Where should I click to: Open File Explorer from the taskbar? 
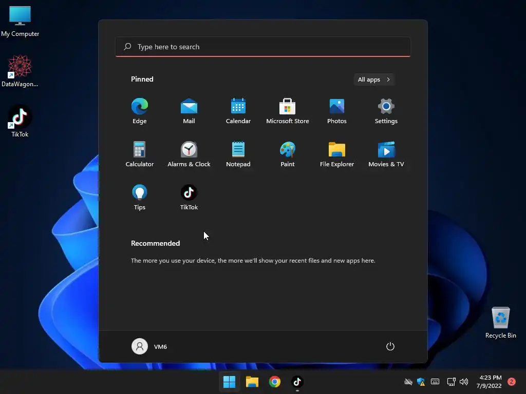coord(252,382)
